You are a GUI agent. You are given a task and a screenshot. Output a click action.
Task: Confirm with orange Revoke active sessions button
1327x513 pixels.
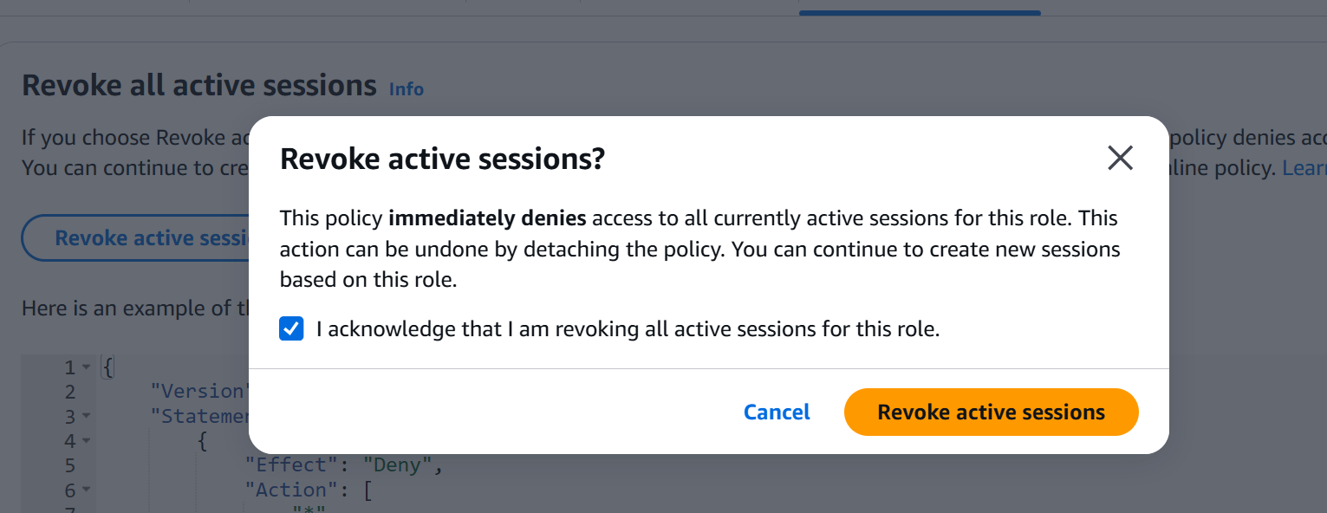tap(991, 412)
